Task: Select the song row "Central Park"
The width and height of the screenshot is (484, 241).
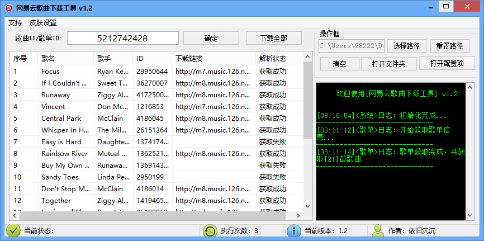Action: (x=61, y=119)
